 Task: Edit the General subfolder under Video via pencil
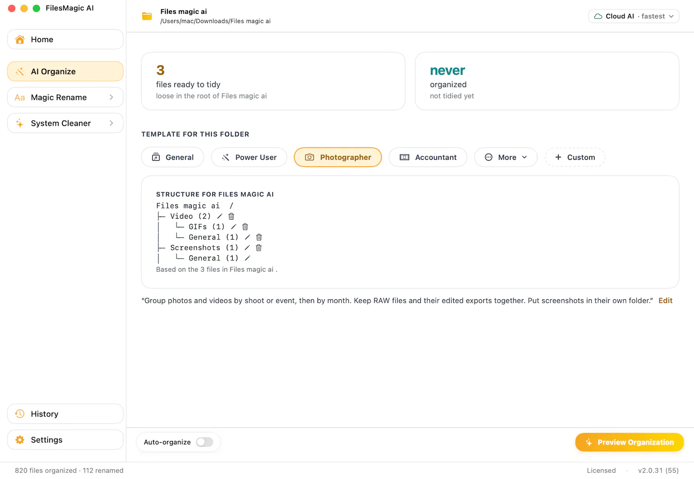point(247,237)
